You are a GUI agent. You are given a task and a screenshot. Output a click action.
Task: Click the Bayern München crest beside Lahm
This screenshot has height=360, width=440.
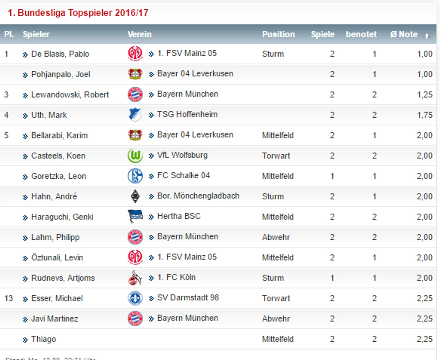(135, 237)
